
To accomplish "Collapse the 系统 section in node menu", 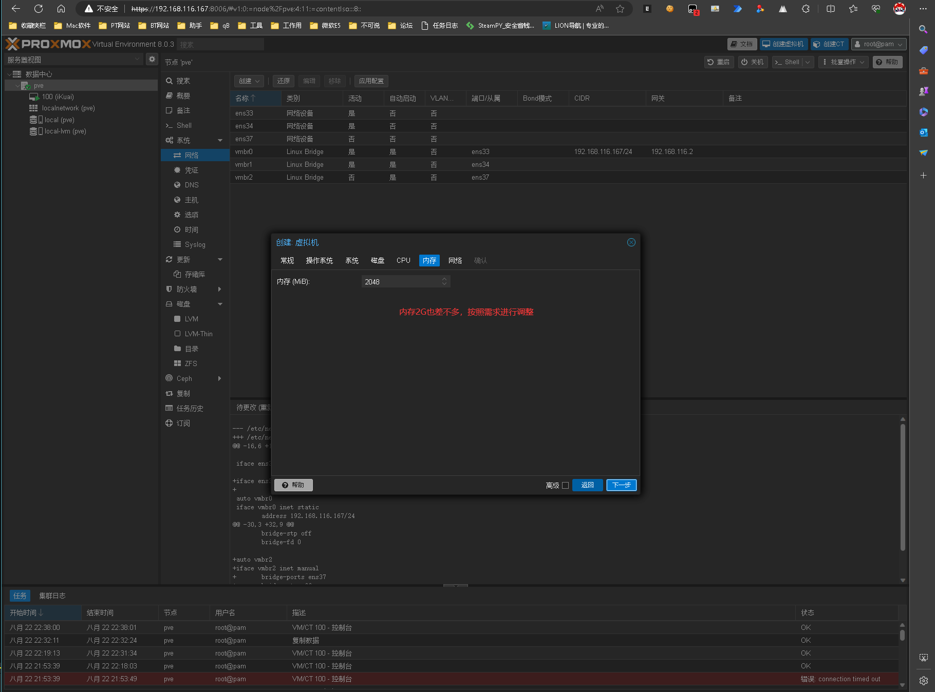I will pos(220,141).
